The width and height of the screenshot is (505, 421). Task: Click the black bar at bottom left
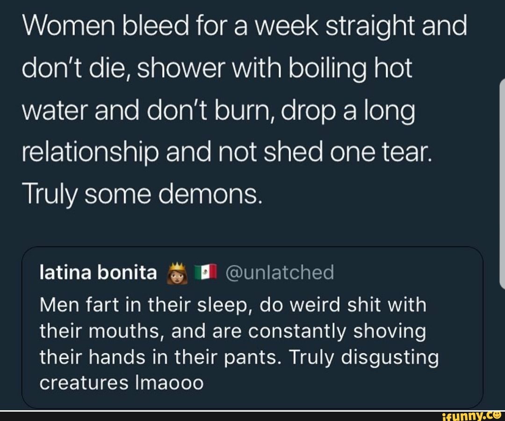click(140, 415)
